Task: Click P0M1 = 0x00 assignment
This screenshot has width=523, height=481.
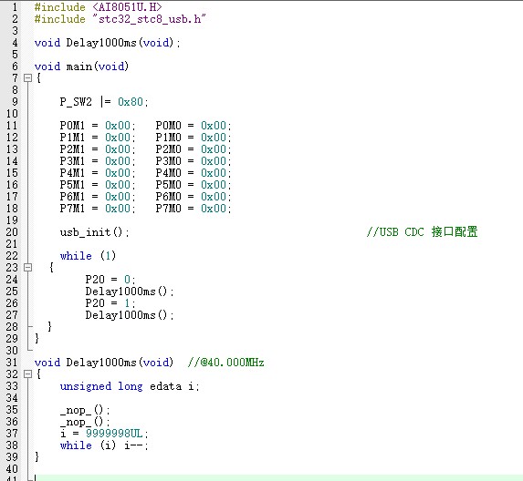Action: [98, 126]
